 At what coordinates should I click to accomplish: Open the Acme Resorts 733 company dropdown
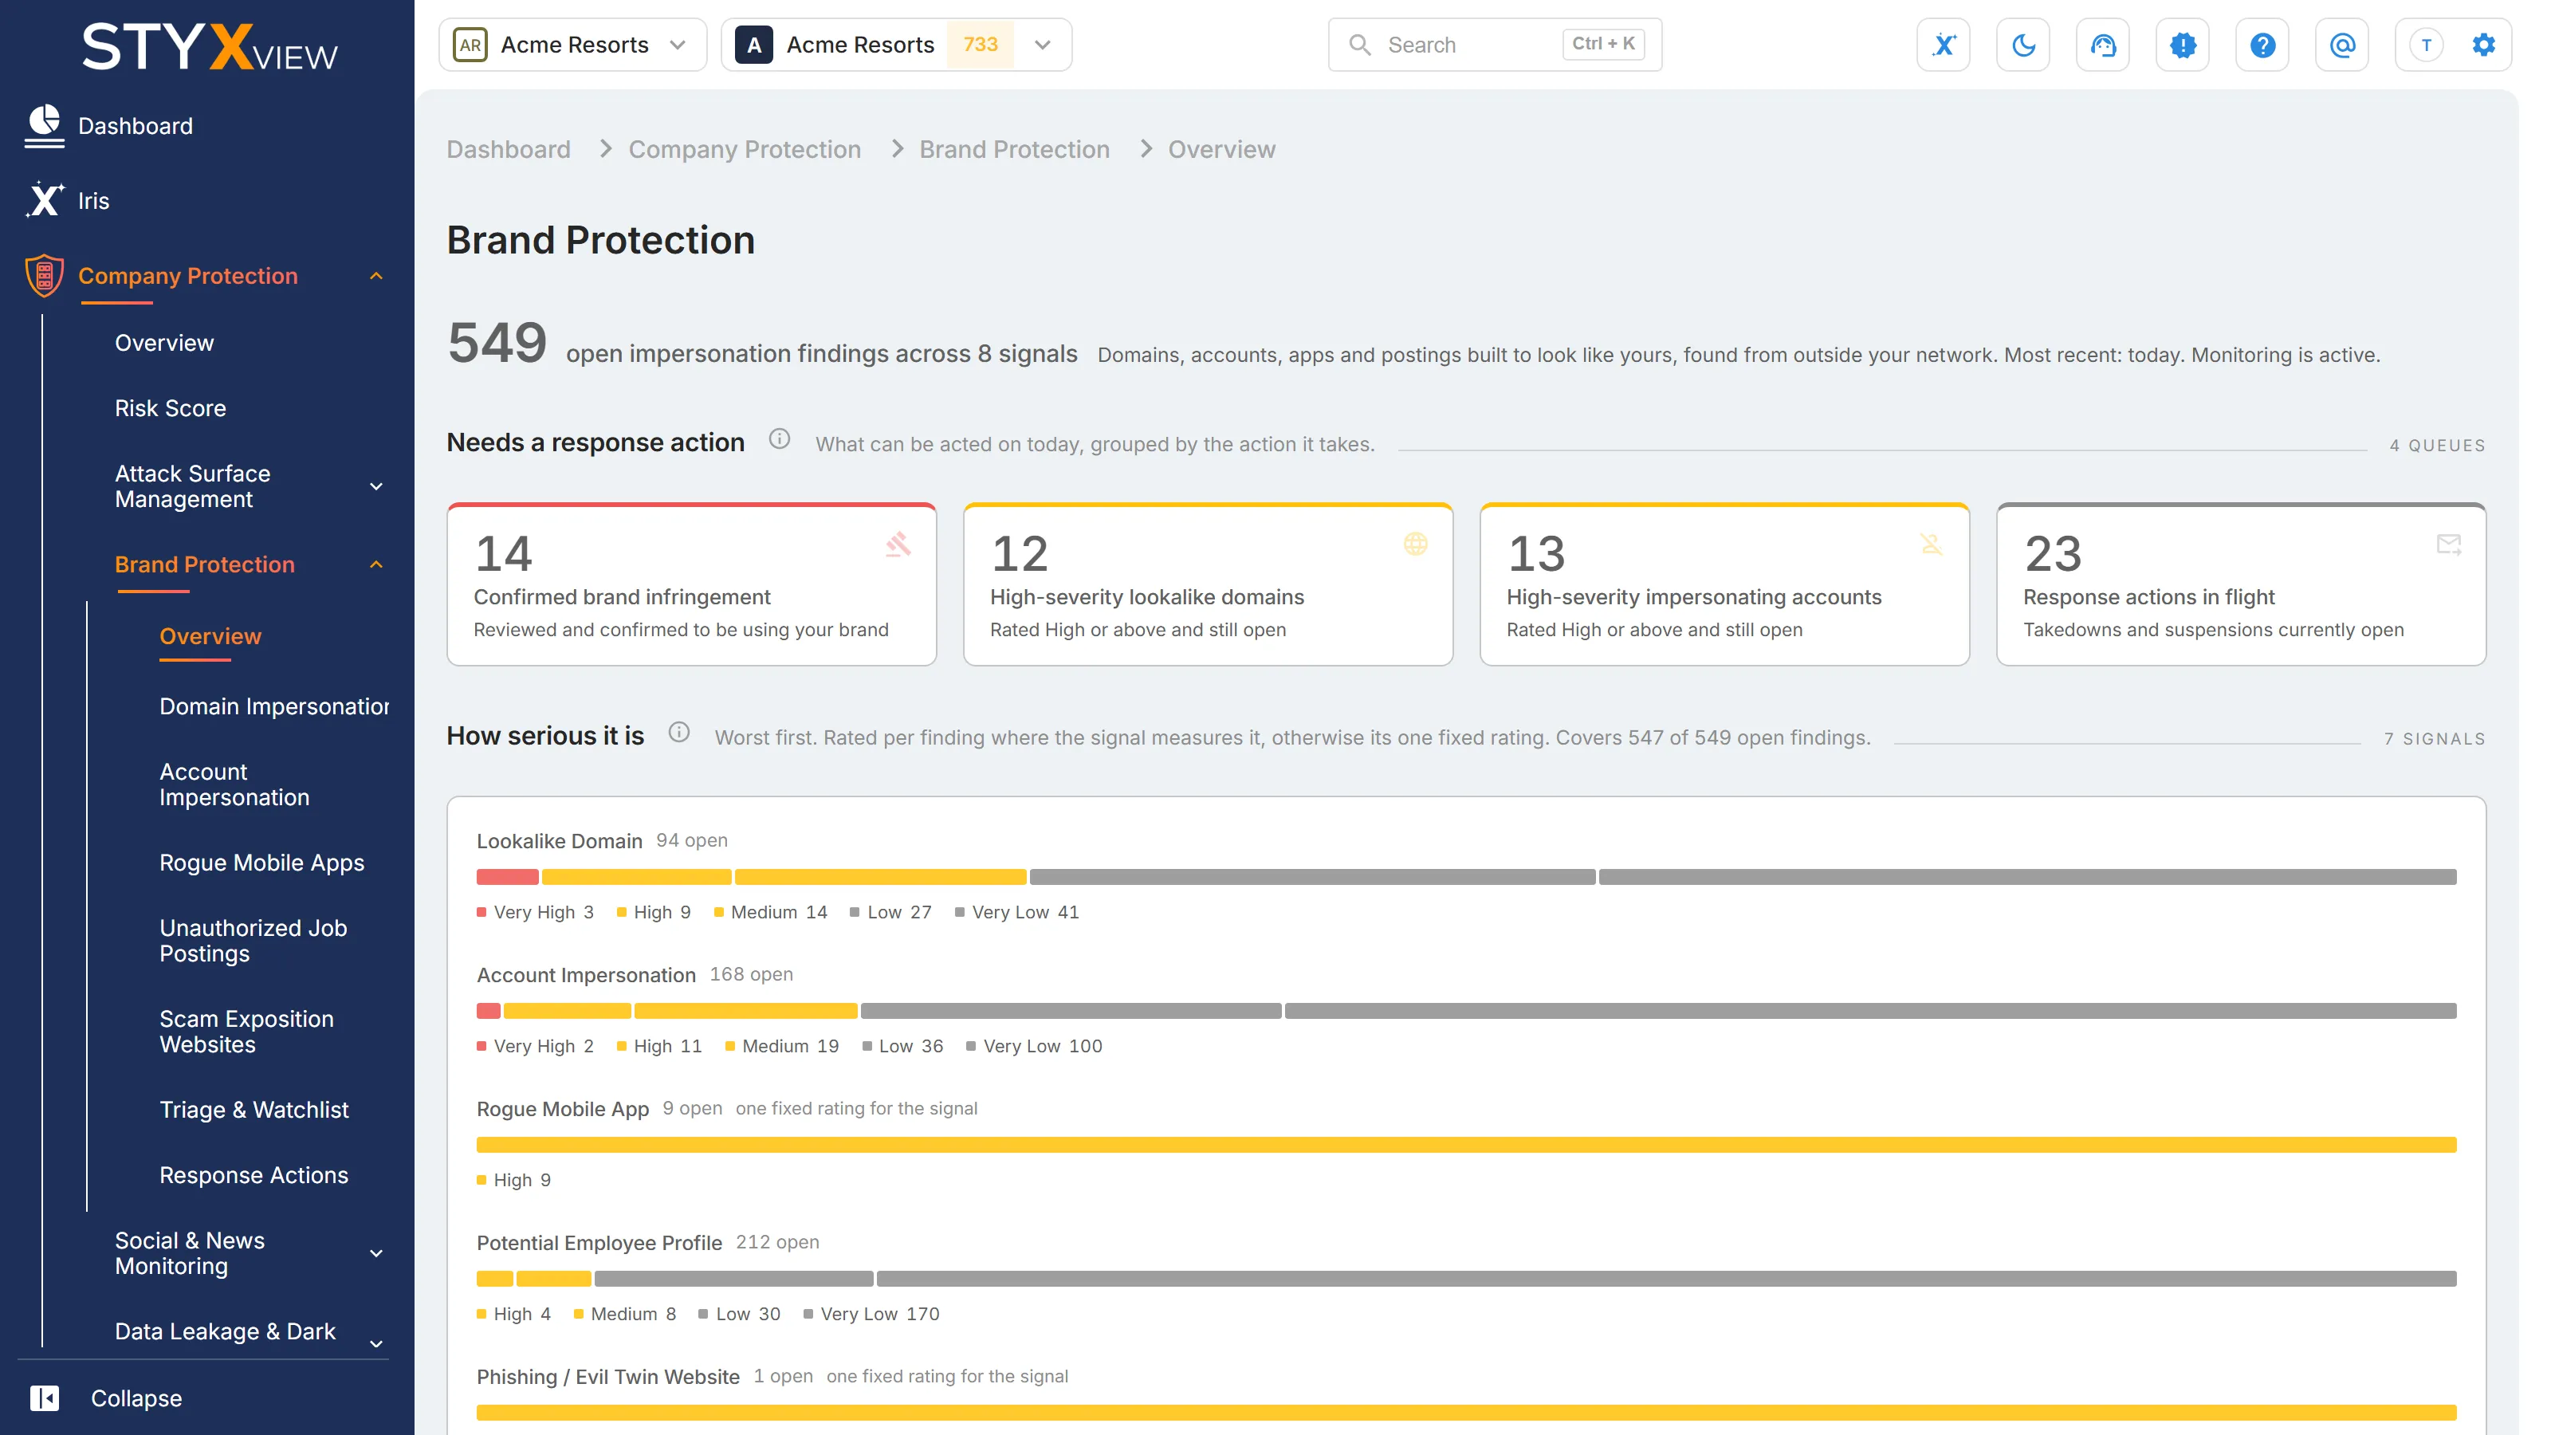coord(896,45)
